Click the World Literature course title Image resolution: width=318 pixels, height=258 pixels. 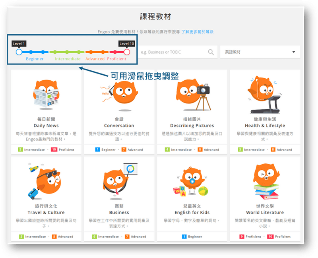265,212
